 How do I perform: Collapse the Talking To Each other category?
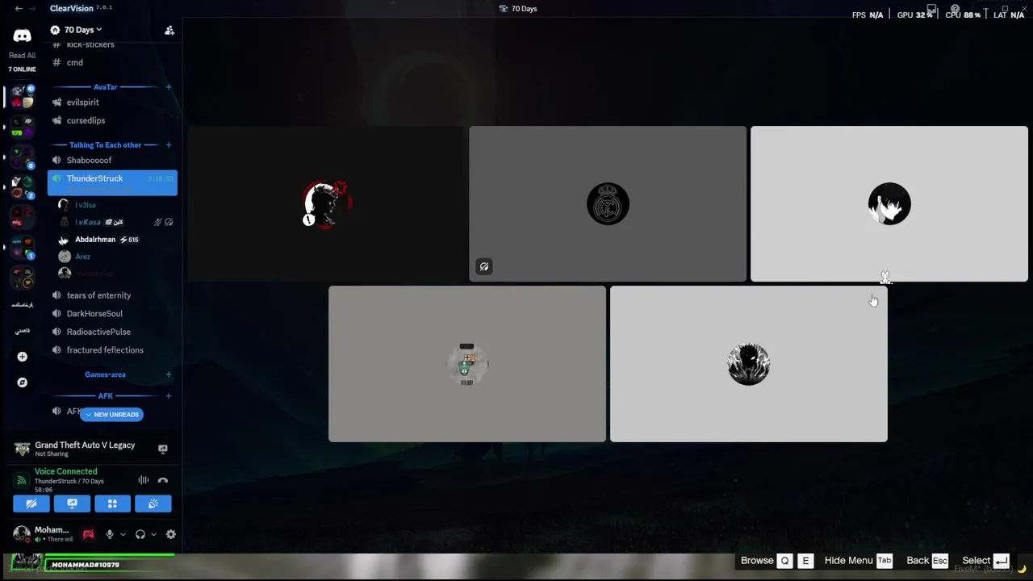pyautogui.click(x=105, y=145)
